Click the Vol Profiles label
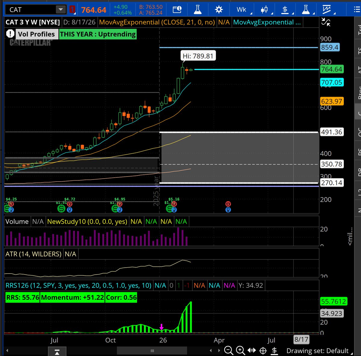 click(x=36, y=34)
